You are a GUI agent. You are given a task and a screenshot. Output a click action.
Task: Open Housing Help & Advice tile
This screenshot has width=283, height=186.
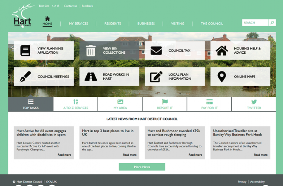[x=240, y=51]
